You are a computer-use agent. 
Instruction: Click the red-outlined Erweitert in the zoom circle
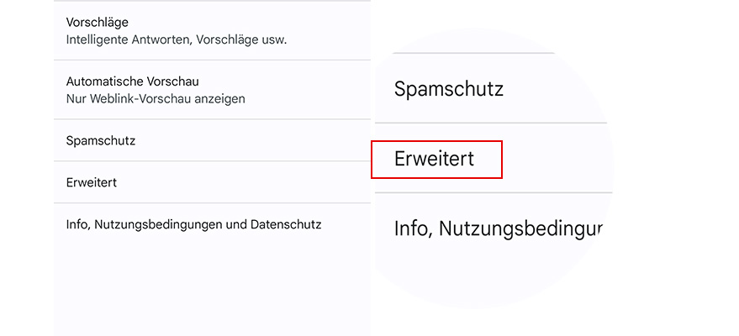435,159
